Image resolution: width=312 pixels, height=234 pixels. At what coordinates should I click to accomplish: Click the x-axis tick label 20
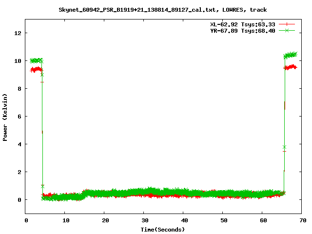pos(105,220)
